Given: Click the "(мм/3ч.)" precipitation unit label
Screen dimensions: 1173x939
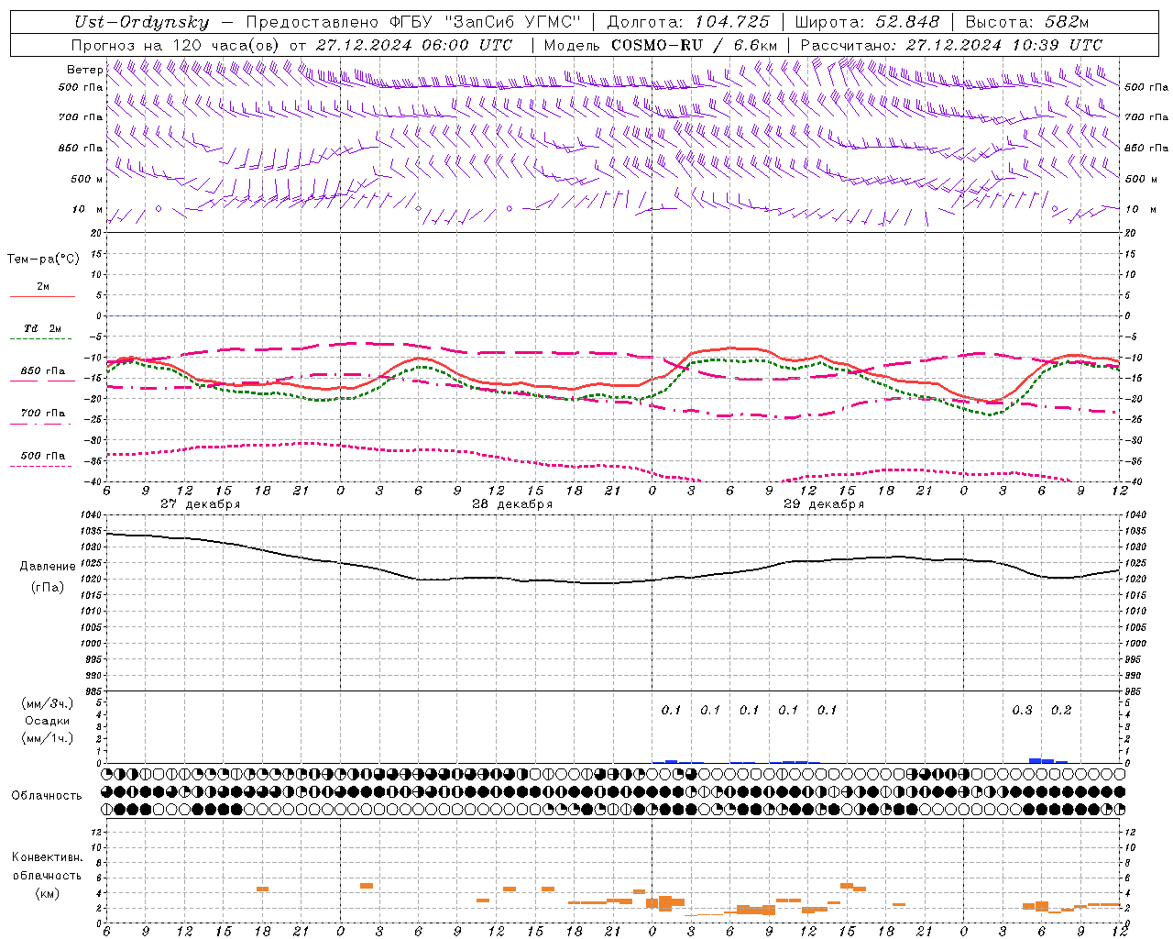Looking at the screenshot, I should 48,703.
